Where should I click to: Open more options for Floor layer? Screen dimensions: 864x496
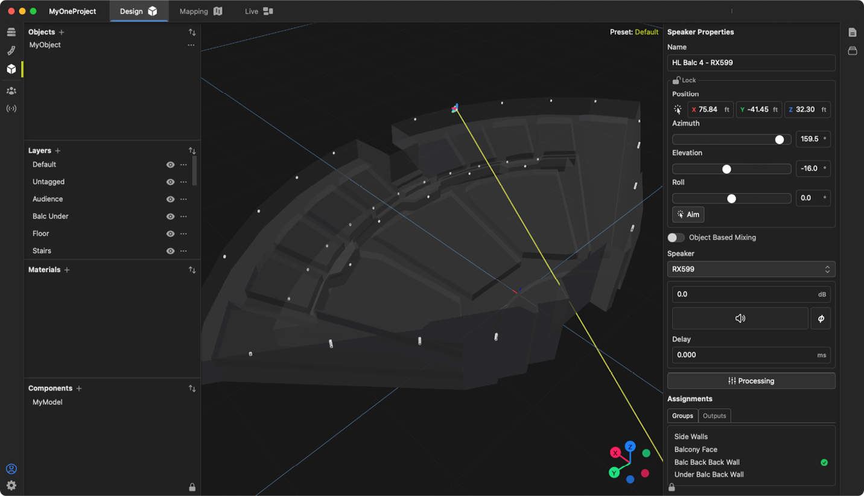(x=183, y=234)
